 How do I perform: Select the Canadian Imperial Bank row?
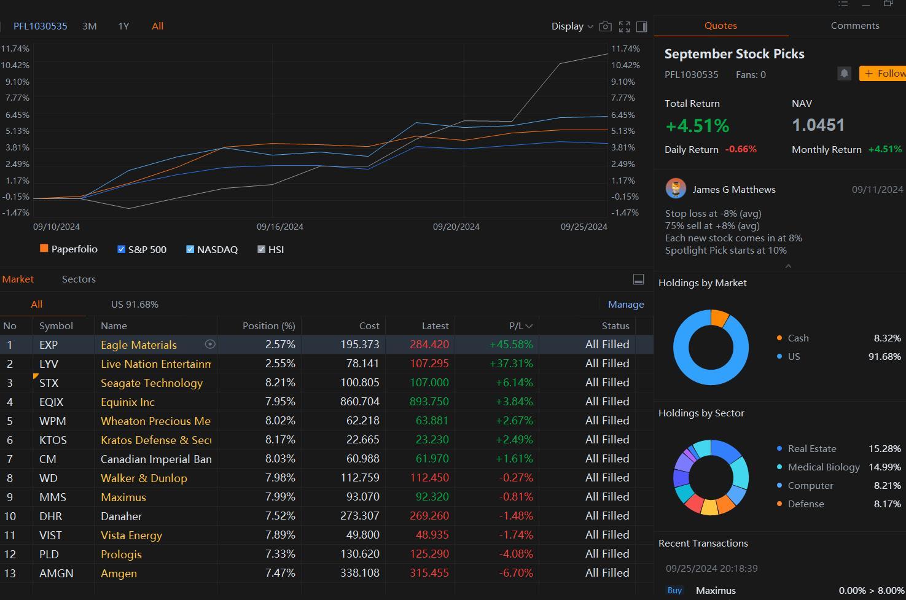(327, 459)
